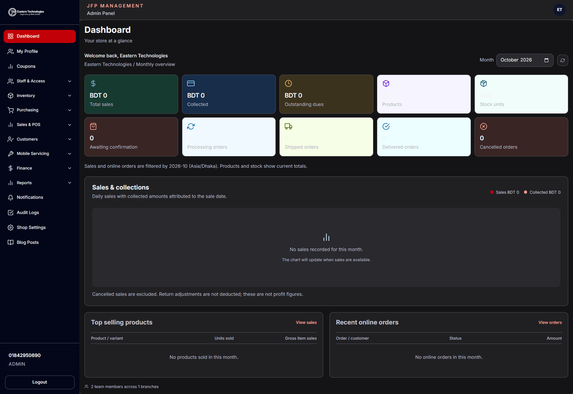Screen dimensions: 573x394
Task: Click the Eastern Technologies logo
Action: coord(26,12)
